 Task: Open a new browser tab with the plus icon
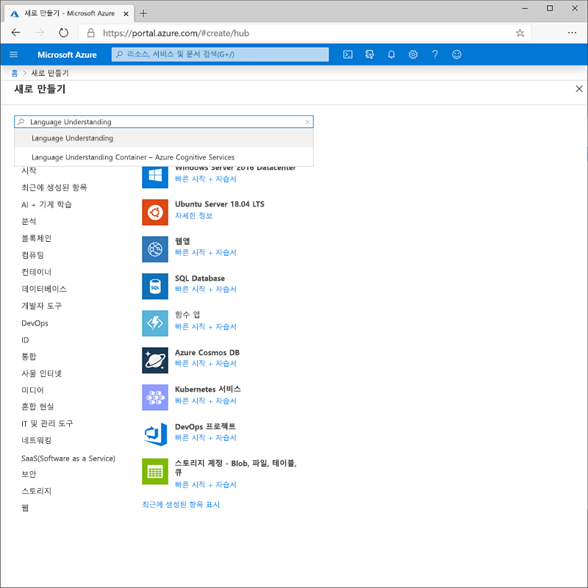[143, 13]
